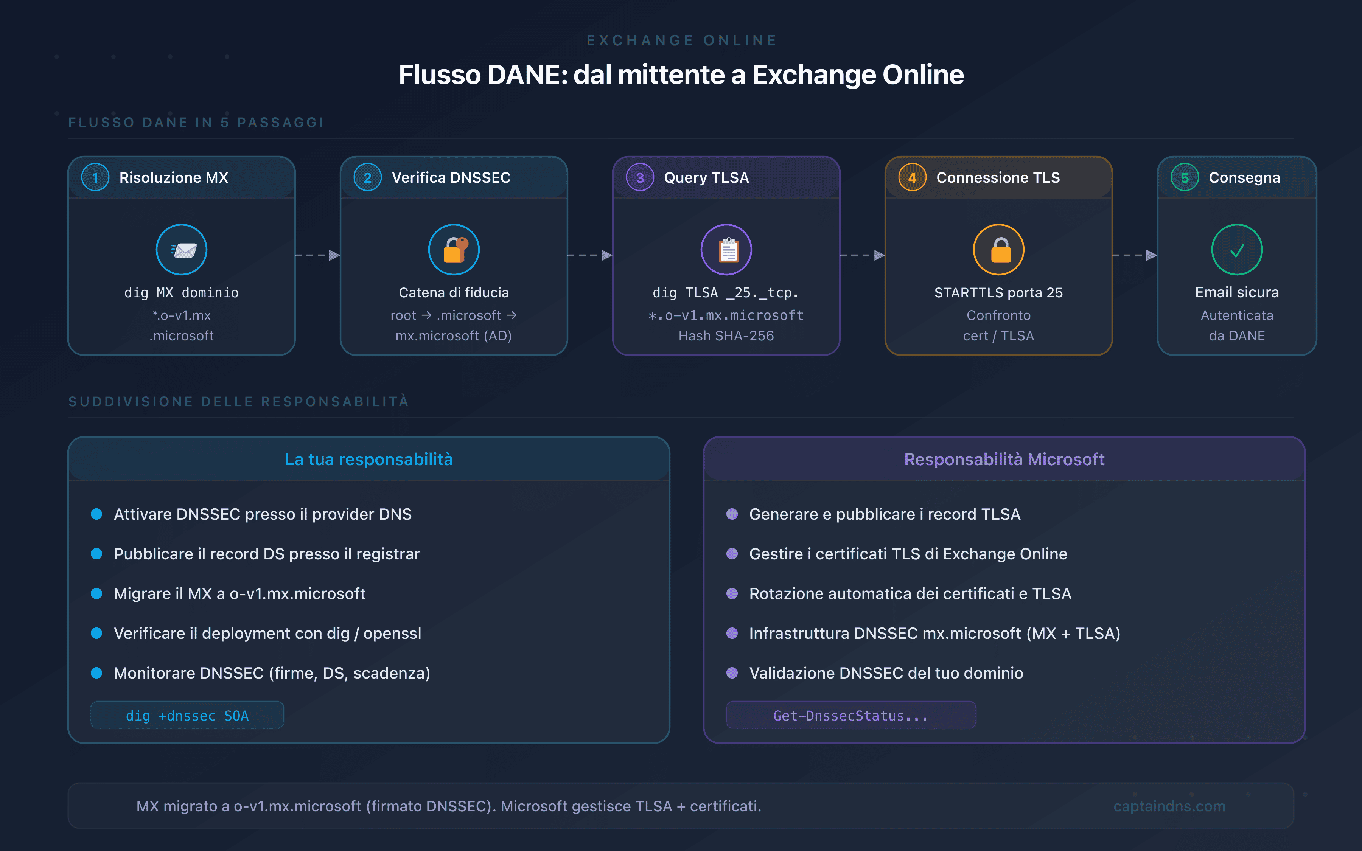Click the clipboard icon in Query TLSA
Viewport: 1362px width, 851px height.
pyautogui.click(x=726, y=250)
